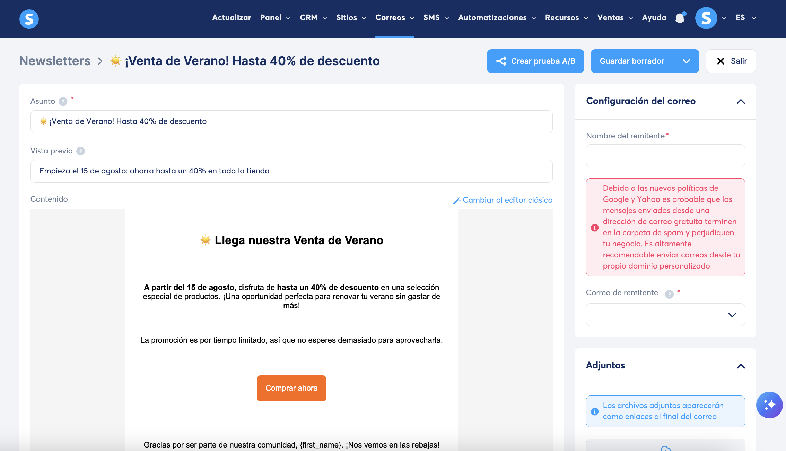Open the ES language selector
This screenshot has width=786, height=451.
click(x=746, y=18)
